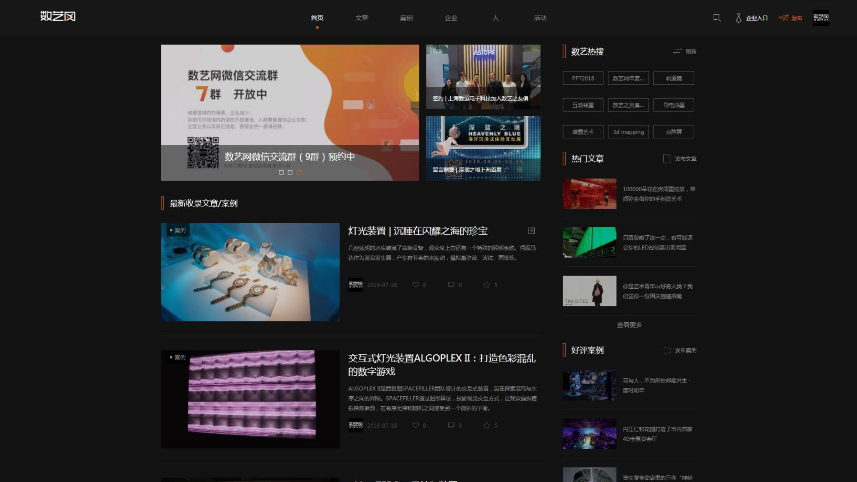Click the PPT2018 hot search tag
This screenshot has width=857, height=482.
click(583, 78)
